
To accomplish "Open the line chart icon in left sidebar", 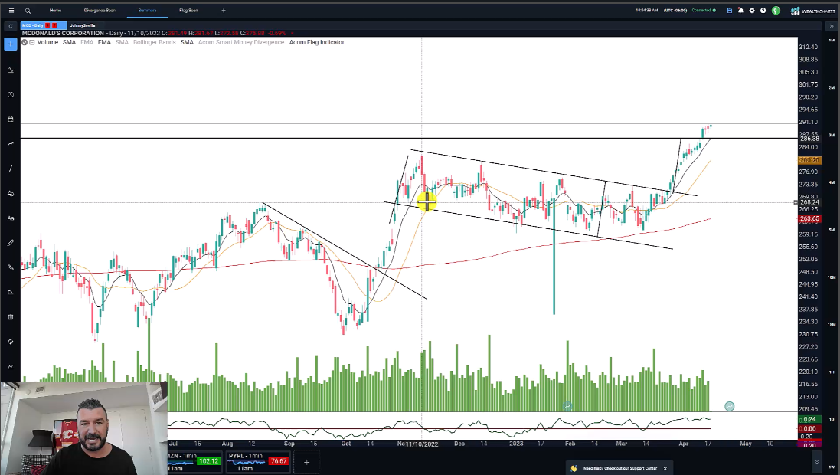I will (11, 366).
